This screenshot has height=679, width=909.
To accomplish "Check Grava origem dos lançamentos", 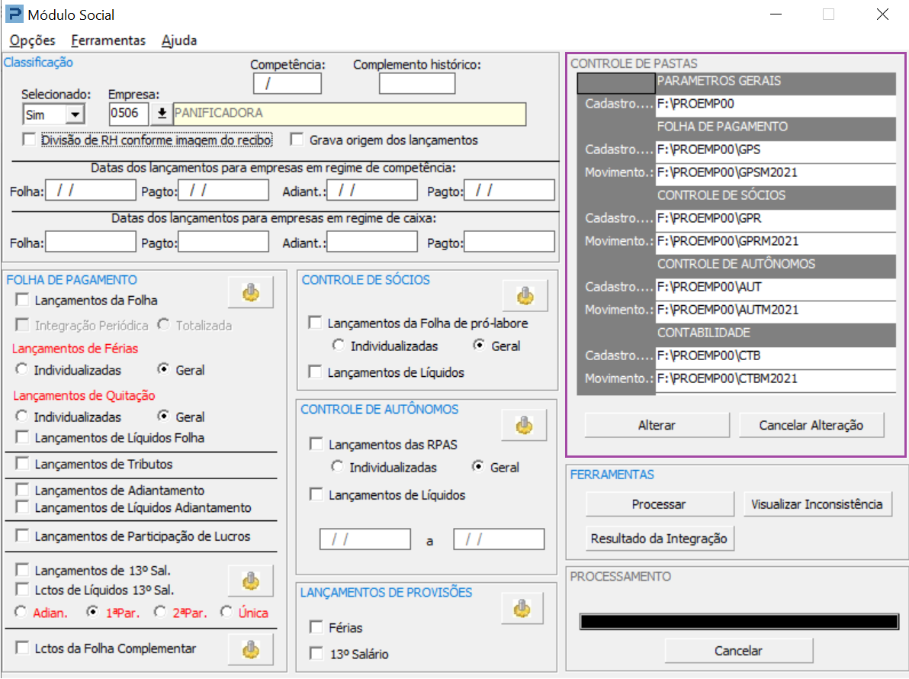I will [x=296, y=140].
